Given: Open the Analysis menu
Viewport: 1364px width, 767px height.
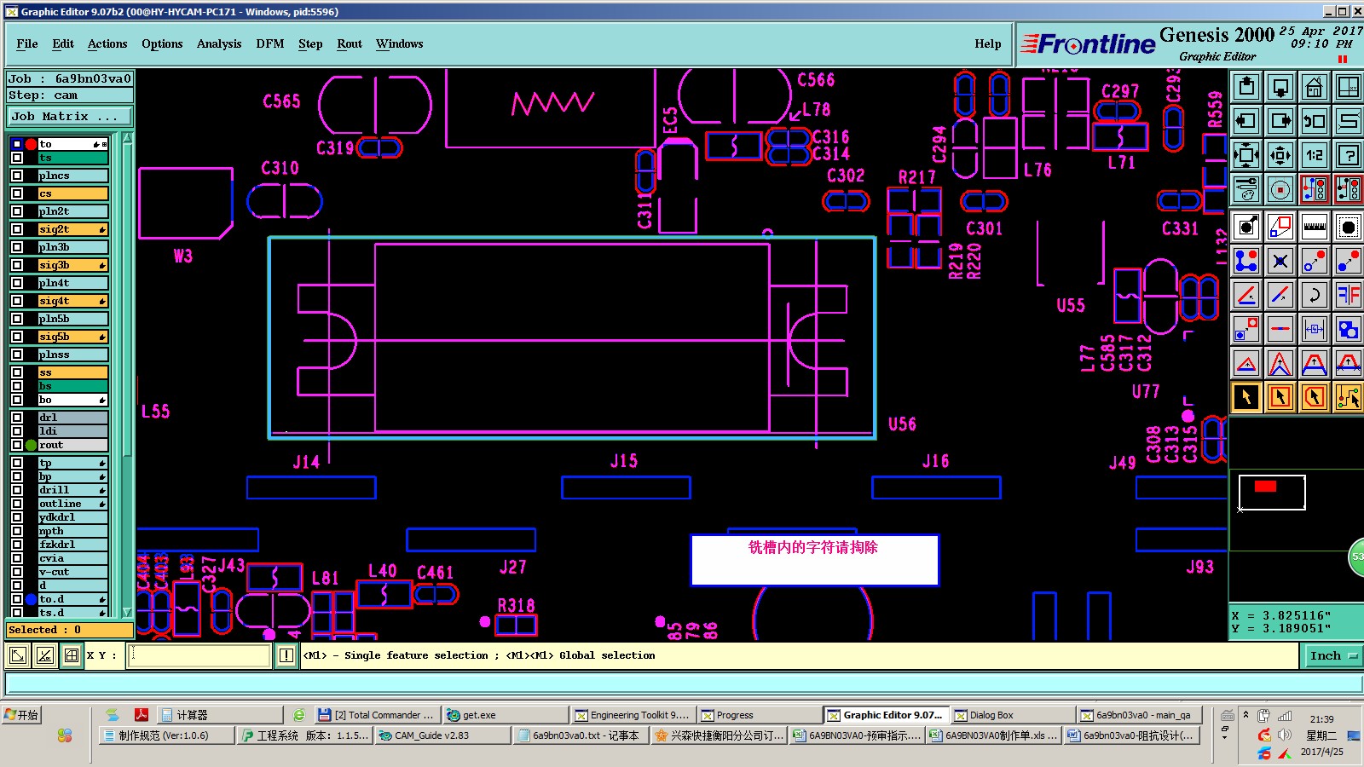Looking at the screenshot, I should click(x=219, y=43).
